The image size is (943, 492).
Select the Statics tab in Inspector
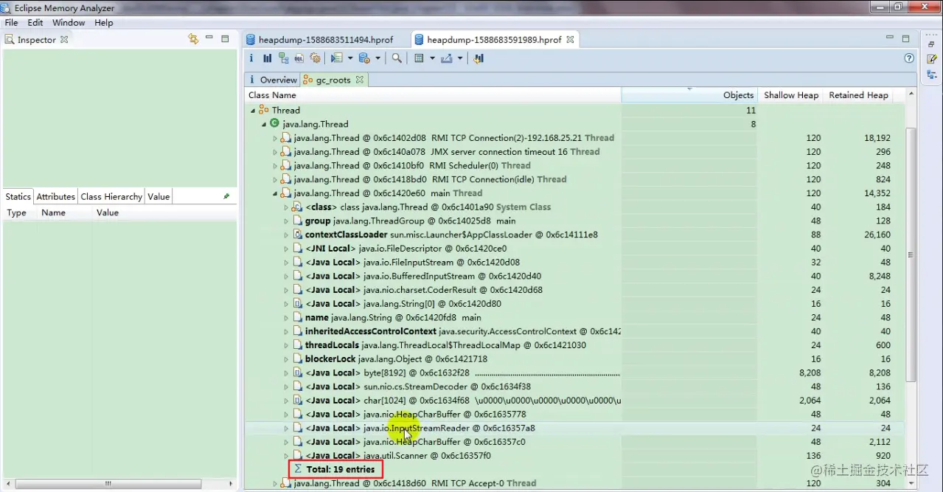click(18, 196)
